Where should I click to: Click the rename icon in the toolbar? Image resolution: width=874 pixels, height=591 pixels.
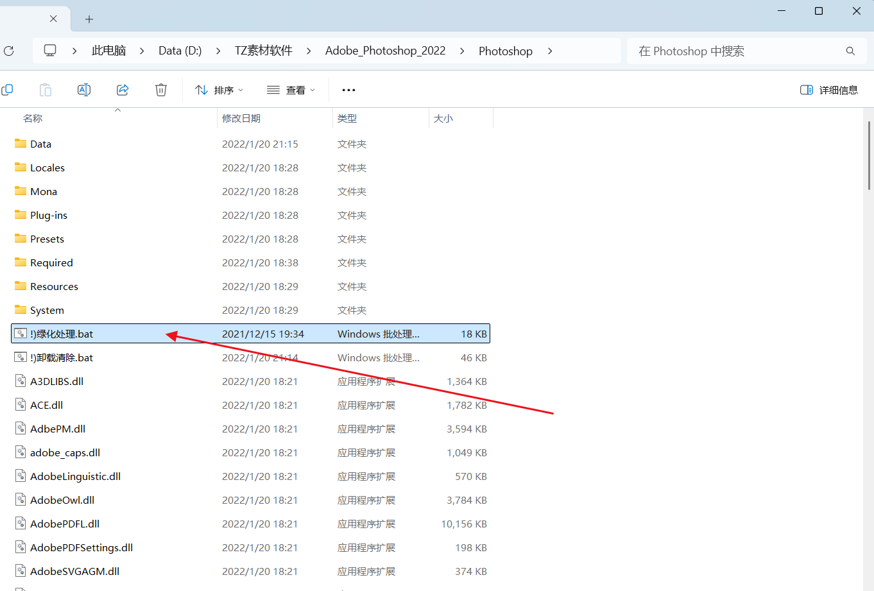click(x=84, y=90)
